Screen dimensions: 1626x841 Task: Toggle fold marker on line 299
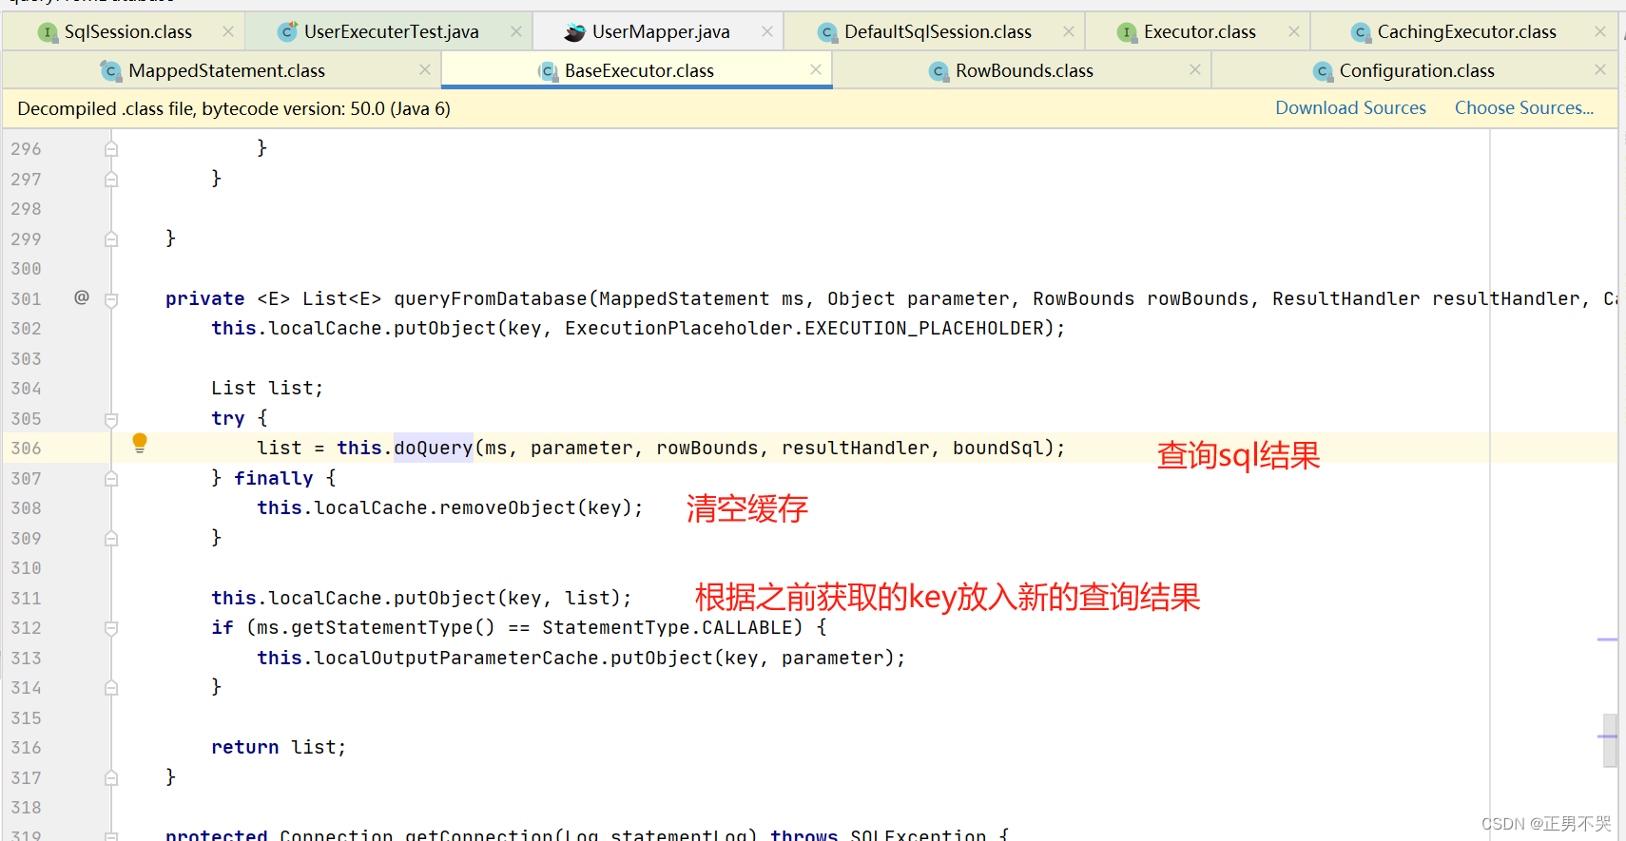pos(111,239)
